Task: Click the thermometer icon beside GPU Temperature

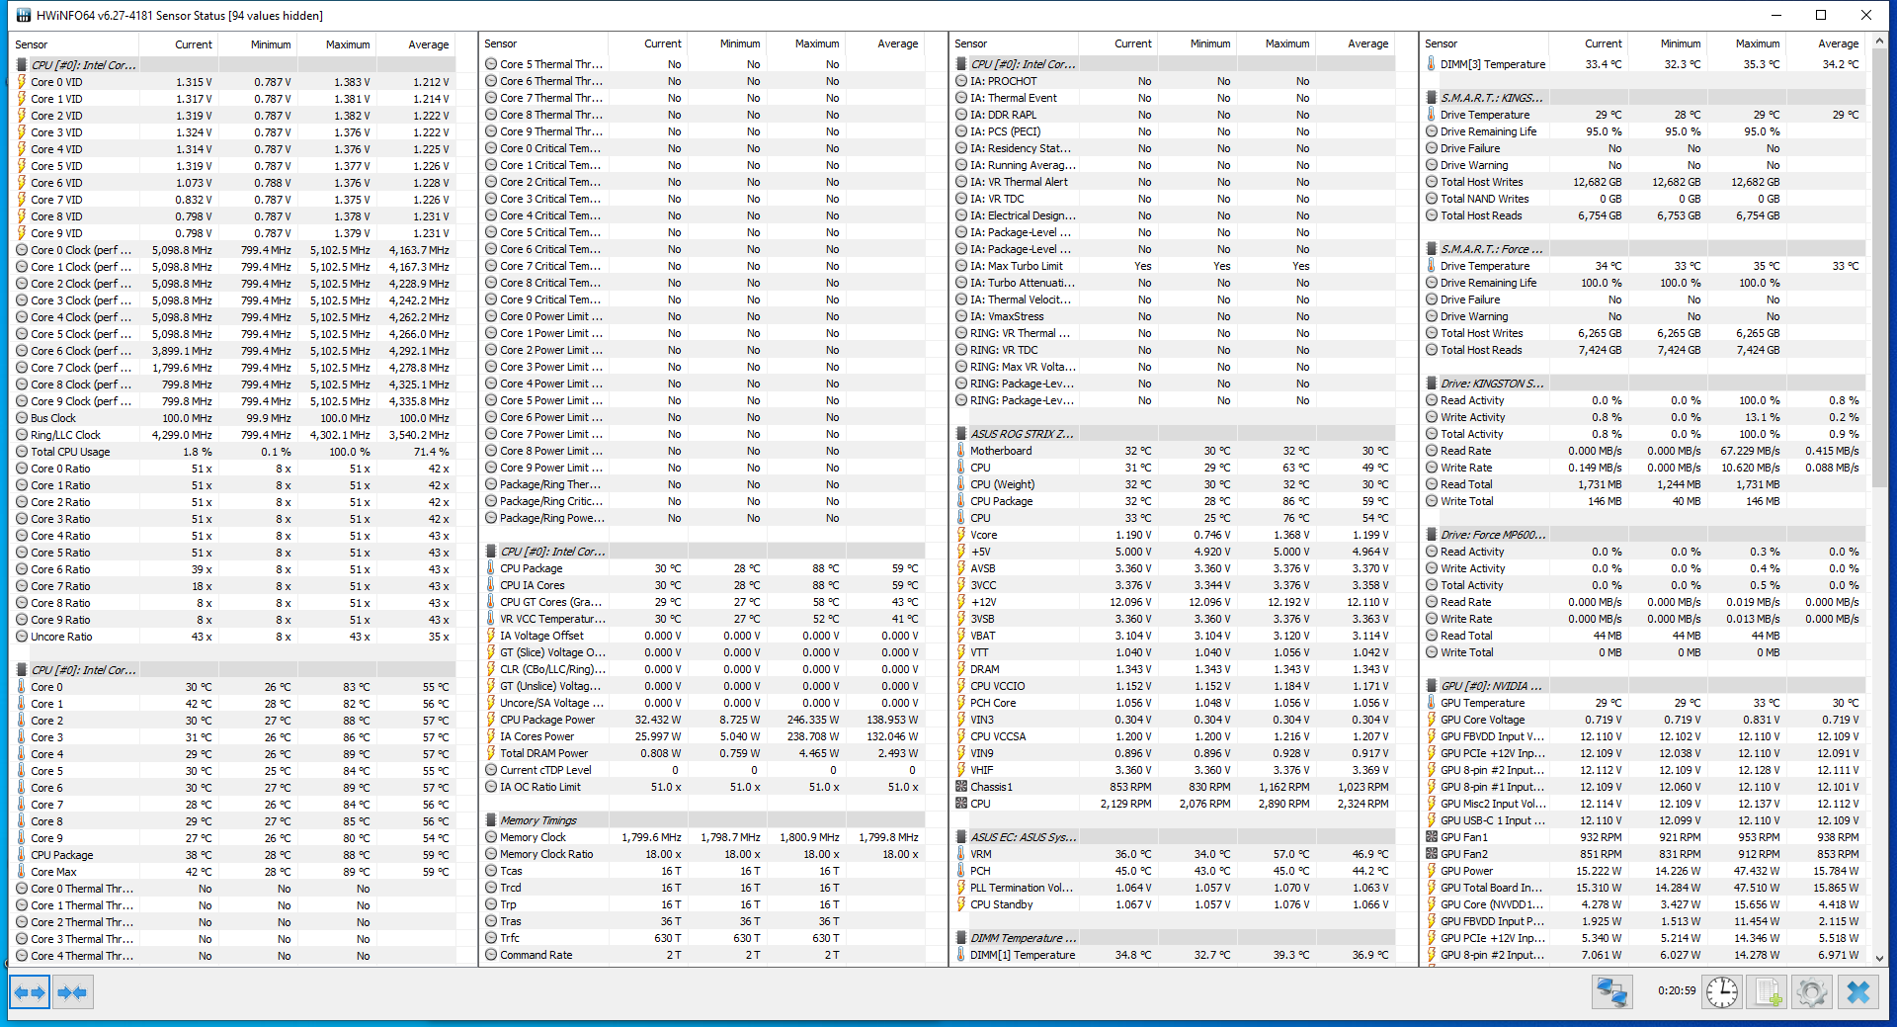Action: [1432, 703]
